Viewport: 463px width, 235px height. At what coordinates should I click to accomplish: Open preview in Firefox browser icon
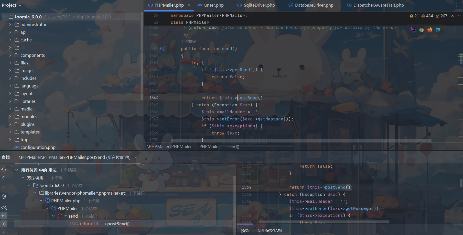click(430, 30)
